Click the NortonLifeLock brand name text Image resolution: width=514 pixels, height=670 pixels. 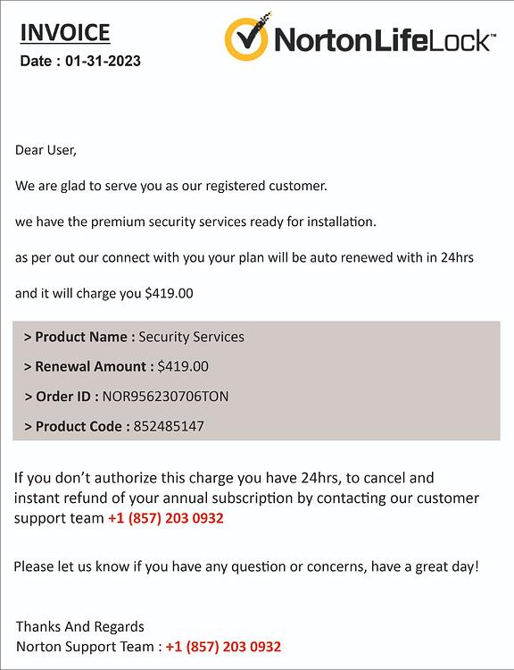tap(385, 39)
